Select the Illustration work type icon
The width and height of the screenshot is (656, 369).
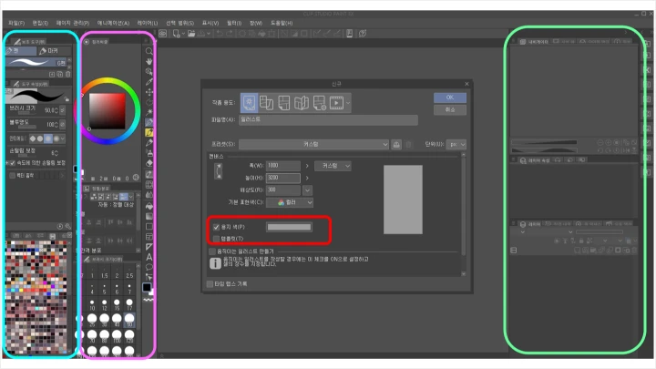coord(249,101)
